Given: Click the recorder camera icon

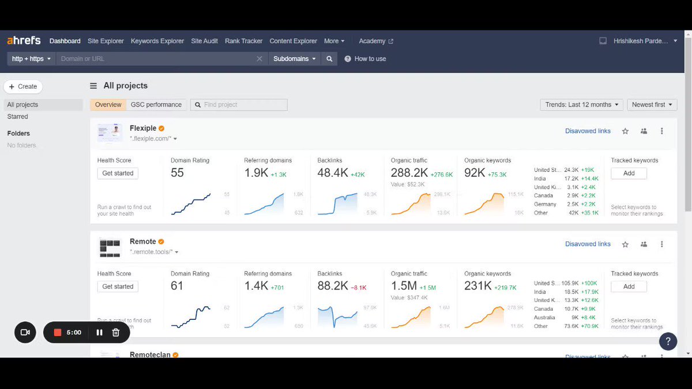Looking at the screenshot, I should point(25,333).
